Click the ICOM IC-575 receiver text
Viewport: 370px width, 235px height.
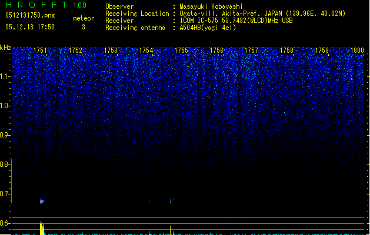tap(236, 21)
